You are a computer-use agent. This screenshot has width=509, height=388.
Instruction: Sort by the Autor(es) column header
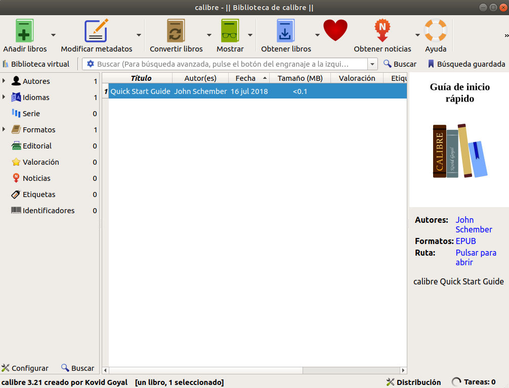pyautogui.click(x=200, y=78)
